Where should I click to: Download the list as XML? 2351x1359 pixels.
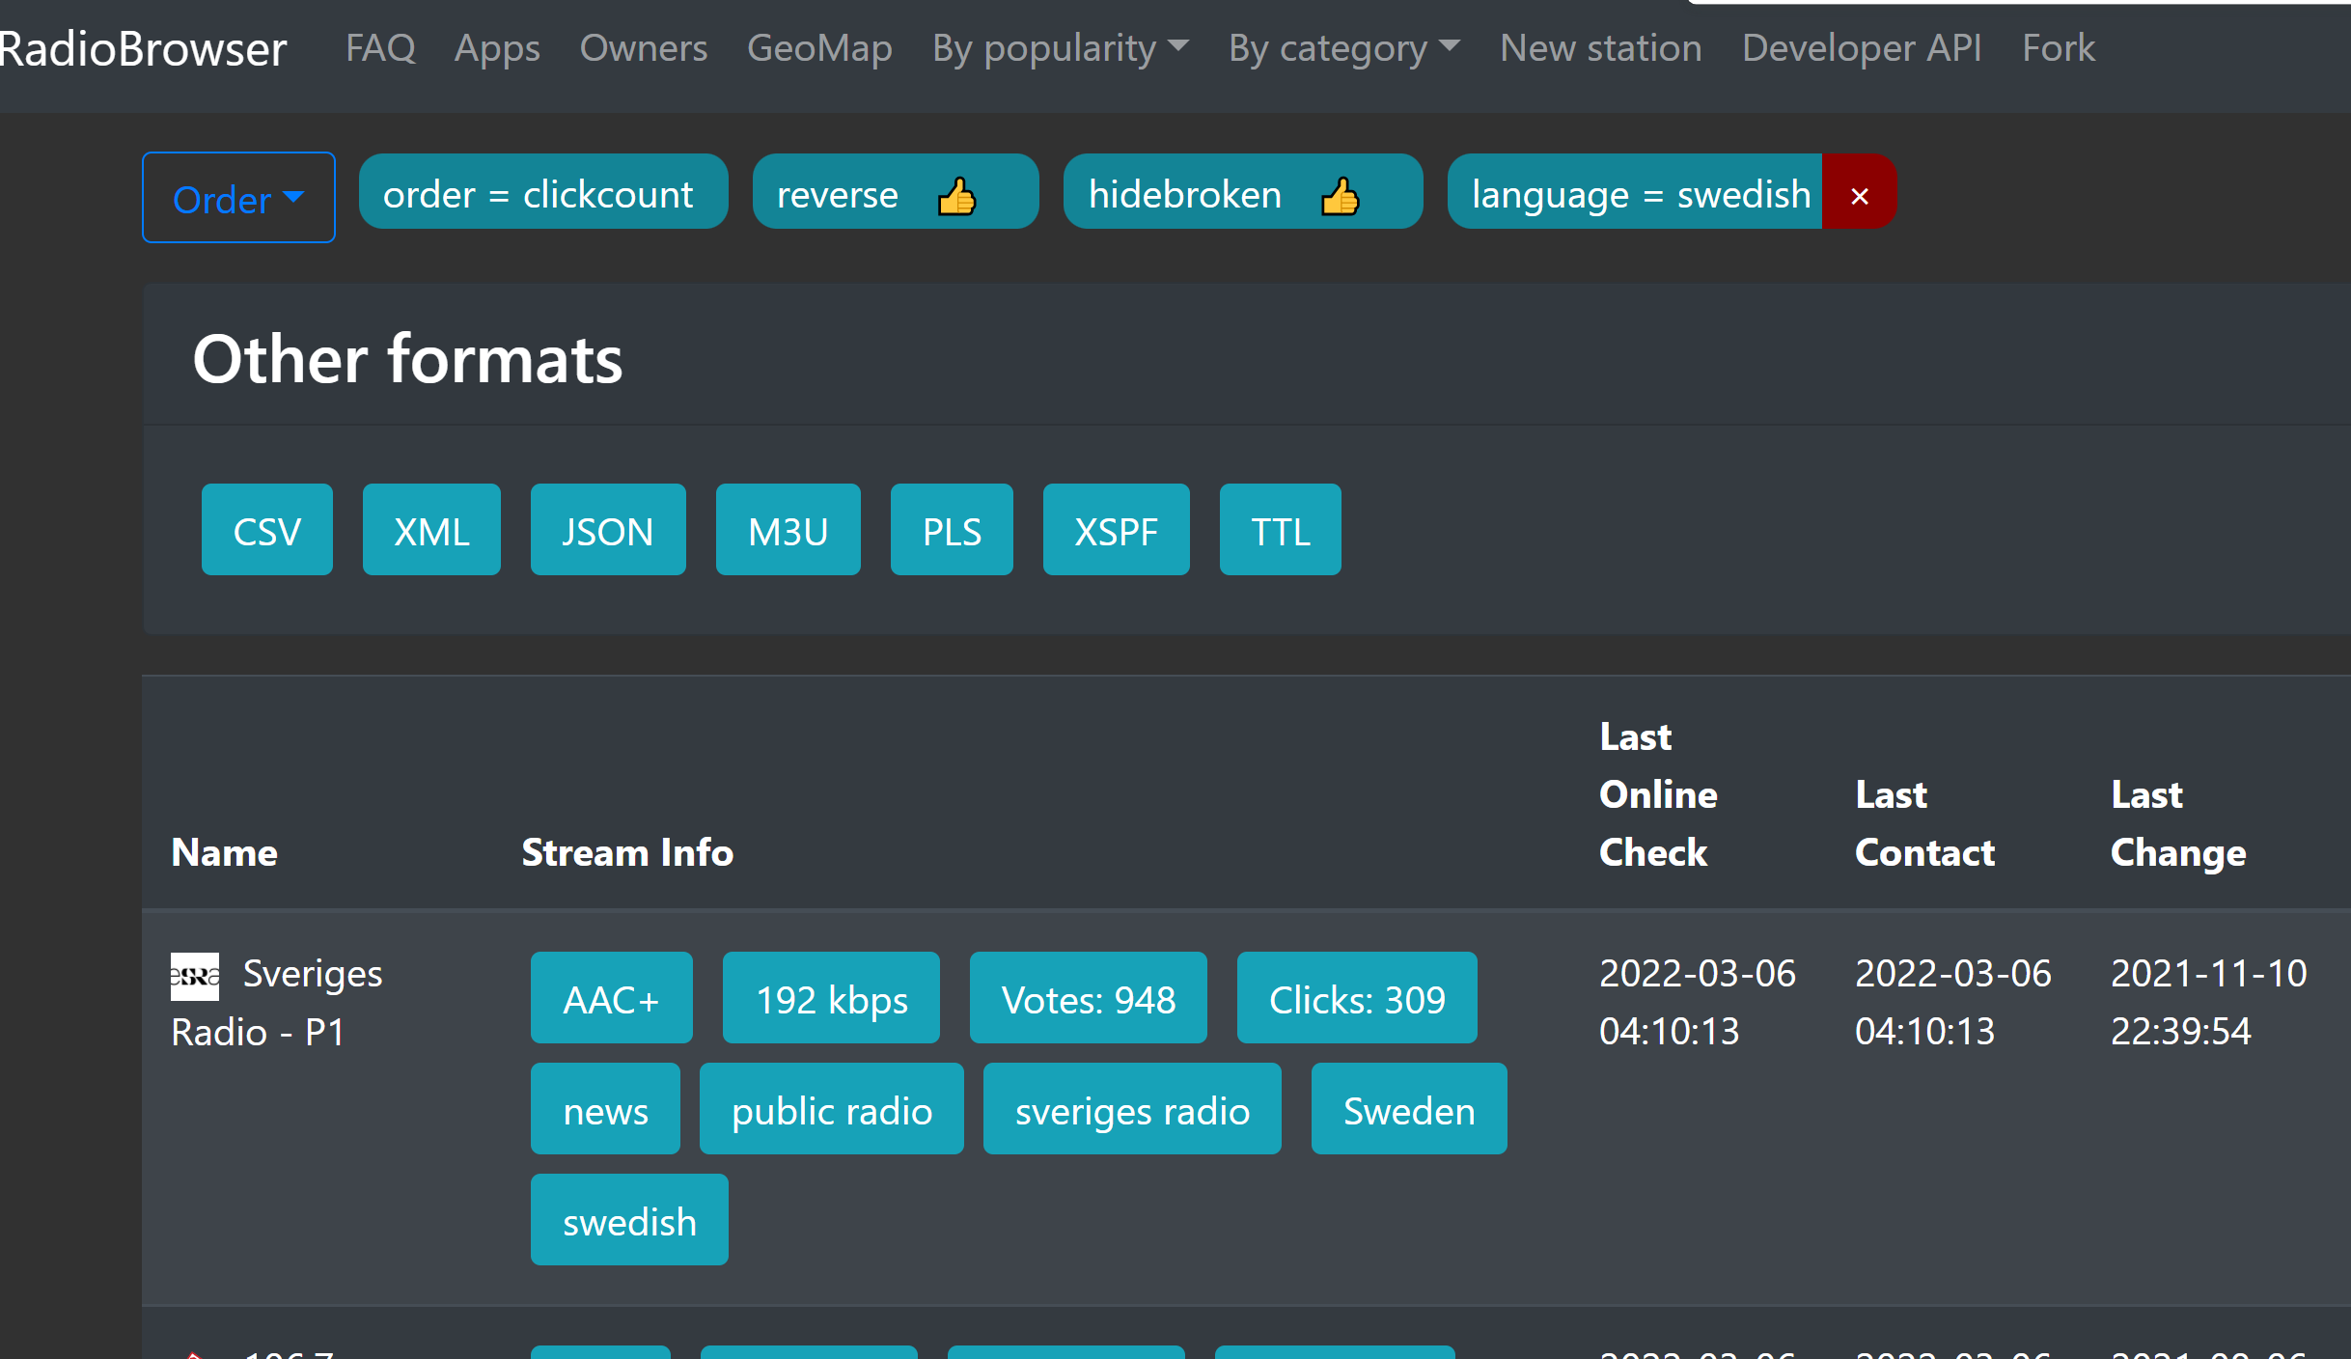431,530
